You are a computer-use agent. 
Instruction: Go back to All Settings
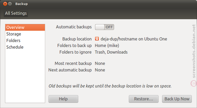(16, 13)
